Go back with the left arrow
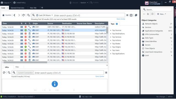This screenshot has width=176, height=99. (15, 15)
